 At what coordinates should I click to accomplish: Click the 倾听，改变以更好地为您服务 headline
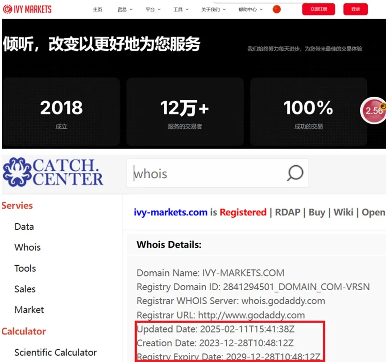[101, 44]
